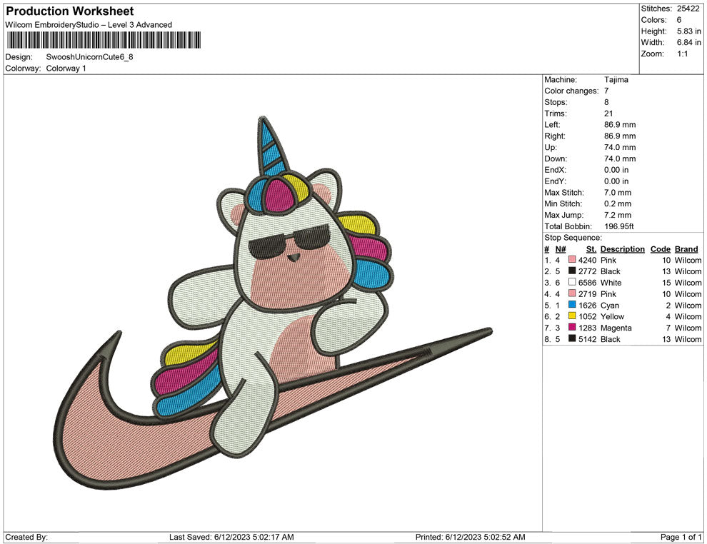This screenshot has width=707, height=544.
Task: Click the 'Cyan' description in row 5
Action: (610, 305)
